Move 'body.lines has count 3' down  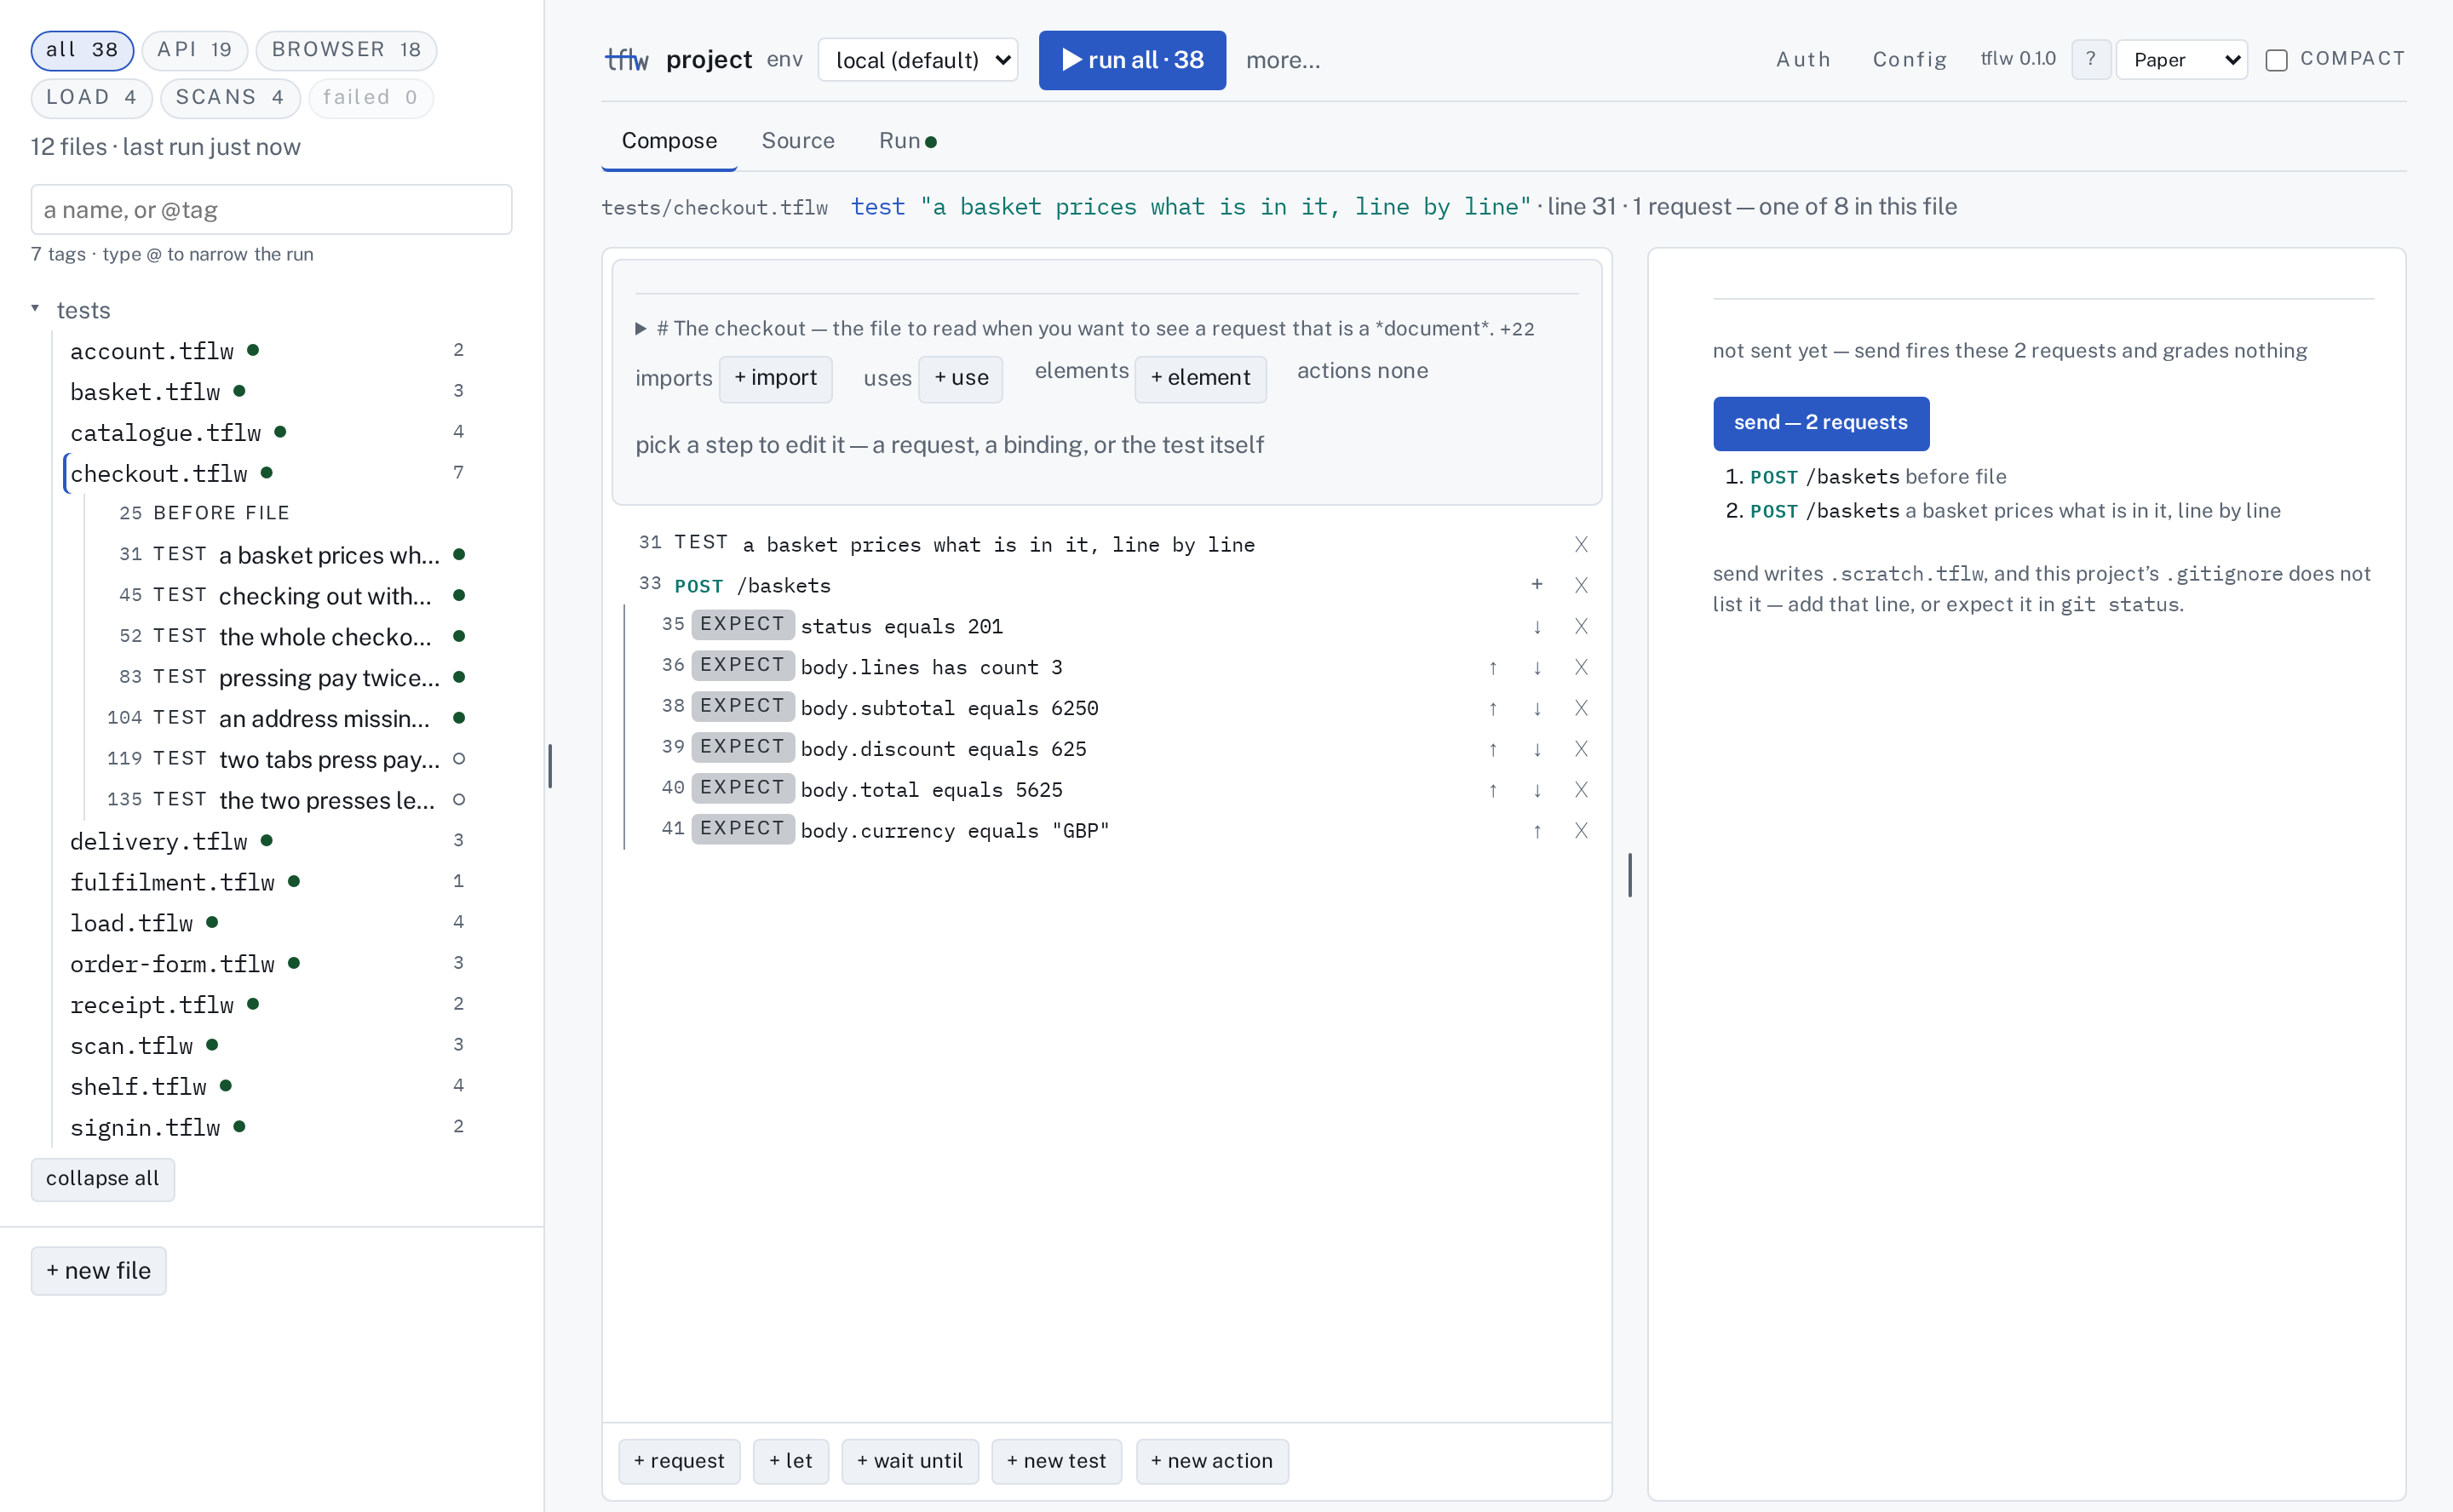click(x=1537, y=668)
